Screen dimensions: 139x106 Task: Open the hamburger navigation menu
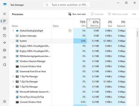tap(4, 14)
